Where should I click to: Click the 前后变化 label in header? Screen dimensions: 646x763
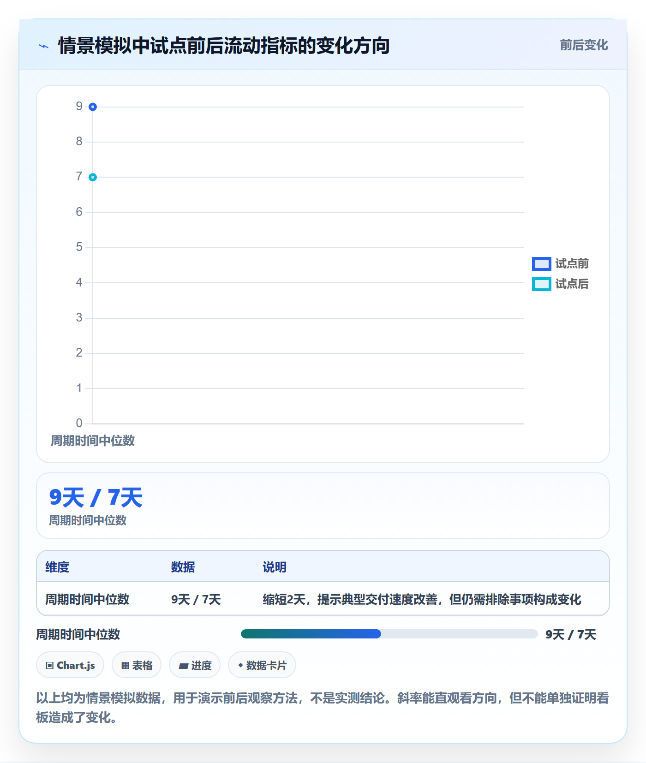tap(584, 45)
